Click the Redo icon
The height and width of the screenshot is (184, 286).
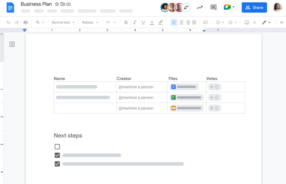(17, 23)
